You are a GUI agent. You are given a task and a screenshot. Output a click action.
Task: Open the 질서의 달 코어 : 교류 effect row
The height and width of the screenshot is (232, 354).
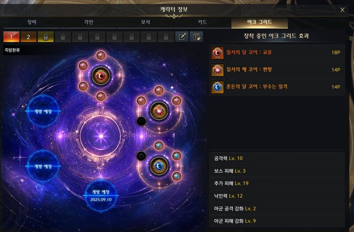277,53
